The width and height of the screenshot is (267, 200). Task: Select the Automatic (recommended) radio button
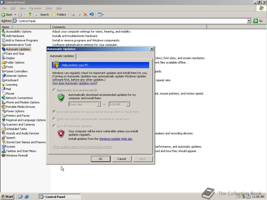click(54, 90)
